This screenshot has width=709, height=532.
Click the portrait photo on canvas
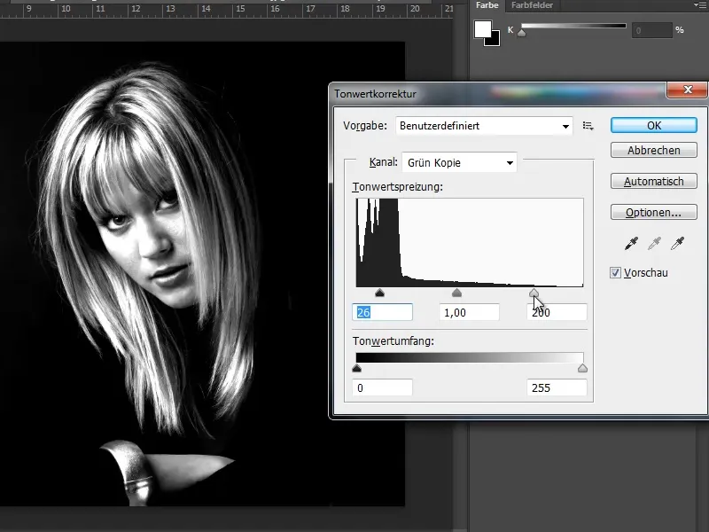click(202, 274)
